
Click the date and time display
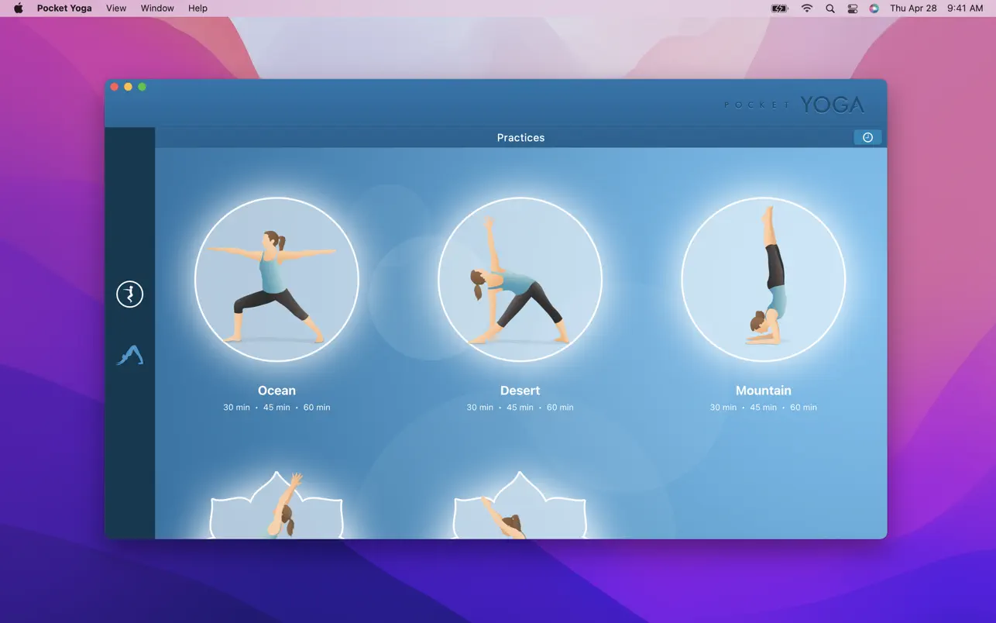[x=936, y=9]
